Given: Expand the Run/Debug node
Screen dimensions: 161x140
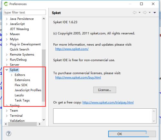Looking at the screenshot, I should click(7, 60).
